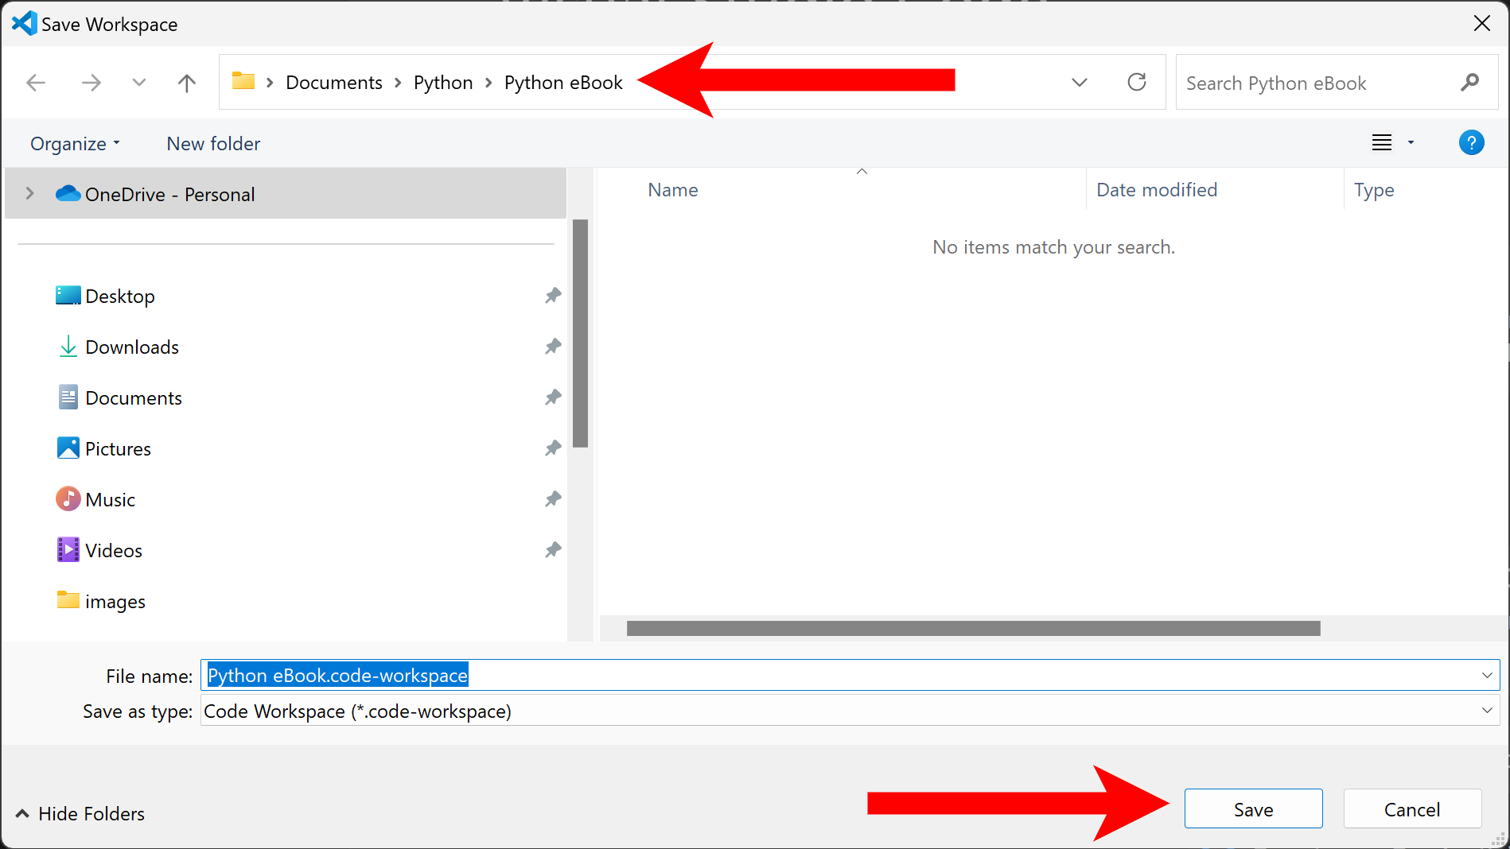Change the view layout icon
Image resolution: width=1510 pixels, height=849 pixels.
pos(1382,143)
